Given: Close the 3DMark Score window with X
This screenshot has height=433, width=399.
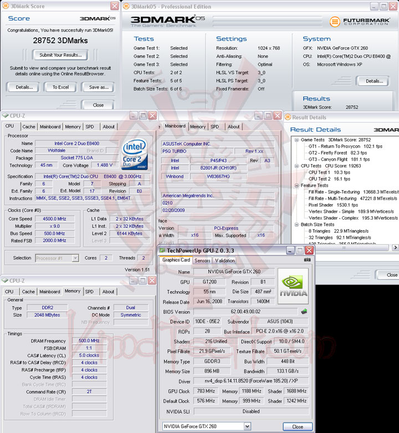Looking at the screenshot, I should coord(114,6).
